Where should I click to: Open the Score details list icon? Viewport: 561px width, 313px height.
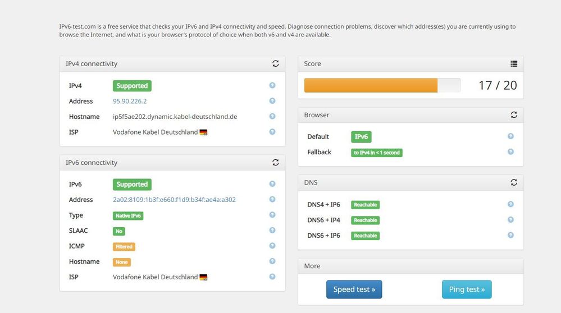tap(513, 64)
